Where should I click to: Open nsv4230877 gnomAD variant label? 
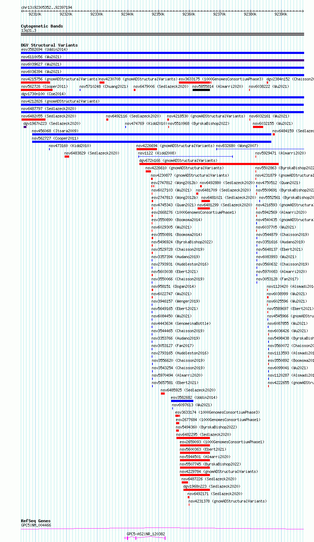coord(190,175)
